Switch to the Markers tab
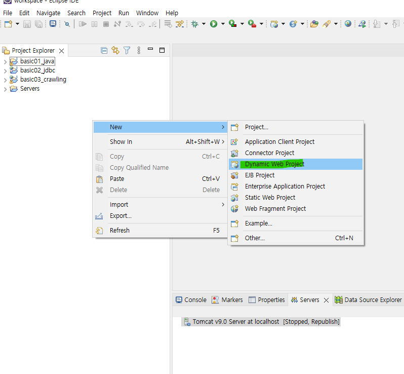 tap(227, 300)
